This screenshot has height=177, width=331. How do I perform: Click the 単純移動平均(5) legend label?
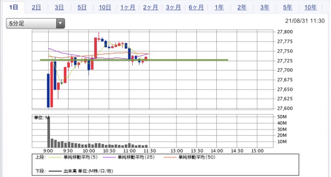(x=81, y=157)
